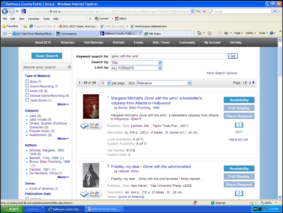Open the Search by Title dropdown
The image size is (283, 213).
tap(136, 63)
